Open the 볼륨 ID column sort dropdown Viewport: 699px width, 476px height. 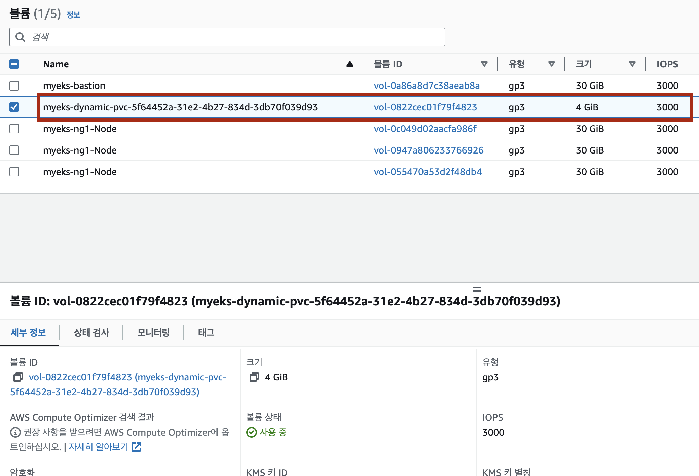coord(484,64)
